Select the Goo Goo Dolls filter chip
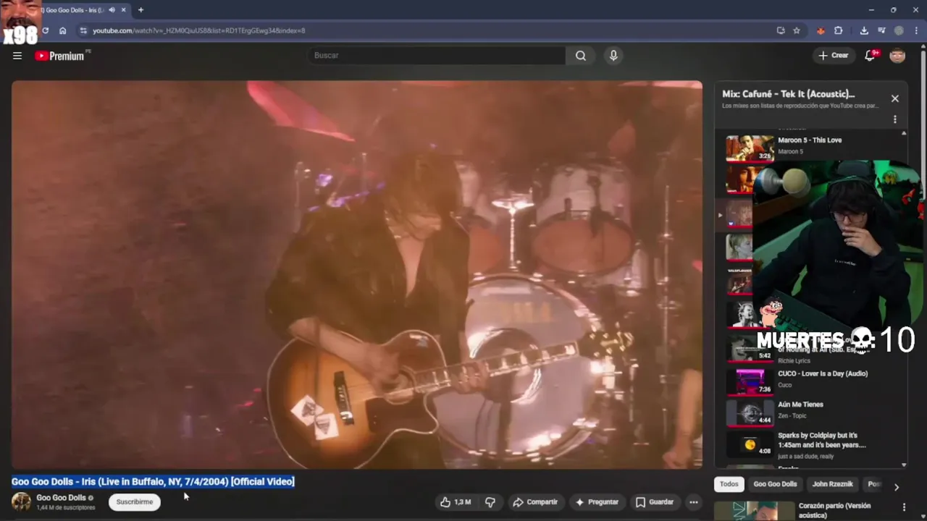927x521 pixels. (x=775, y=485)
